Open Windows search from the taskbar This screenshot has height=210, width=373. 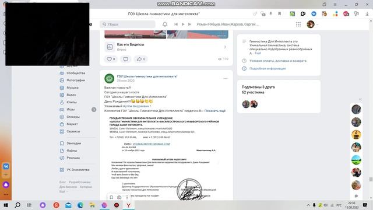[17, 205]
